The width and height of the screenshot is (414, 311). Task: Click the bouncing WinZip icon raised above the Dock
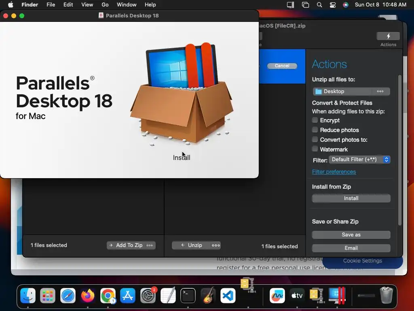248,285
